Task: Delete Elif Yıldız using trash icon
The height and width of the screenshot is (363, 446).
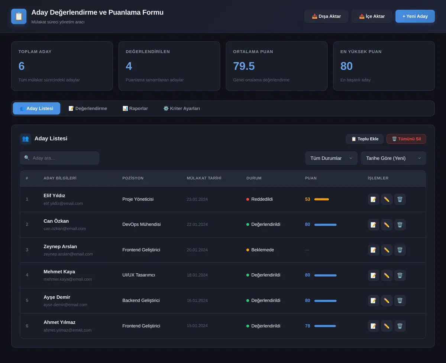Action: 400,199
